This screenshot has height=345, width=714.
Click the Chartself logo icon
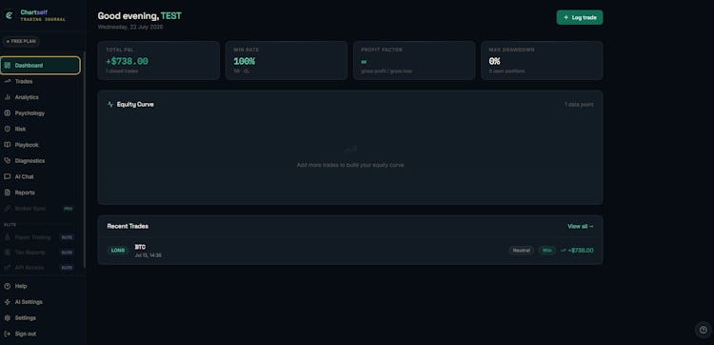9,15
